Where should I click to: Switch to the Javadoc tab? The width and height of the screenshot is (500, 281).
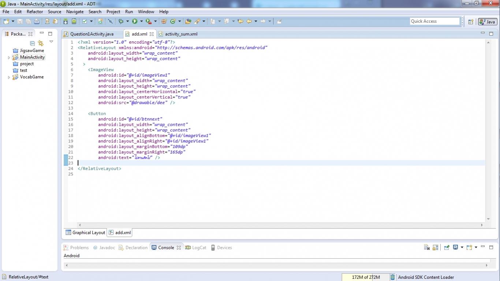(104, 248)
